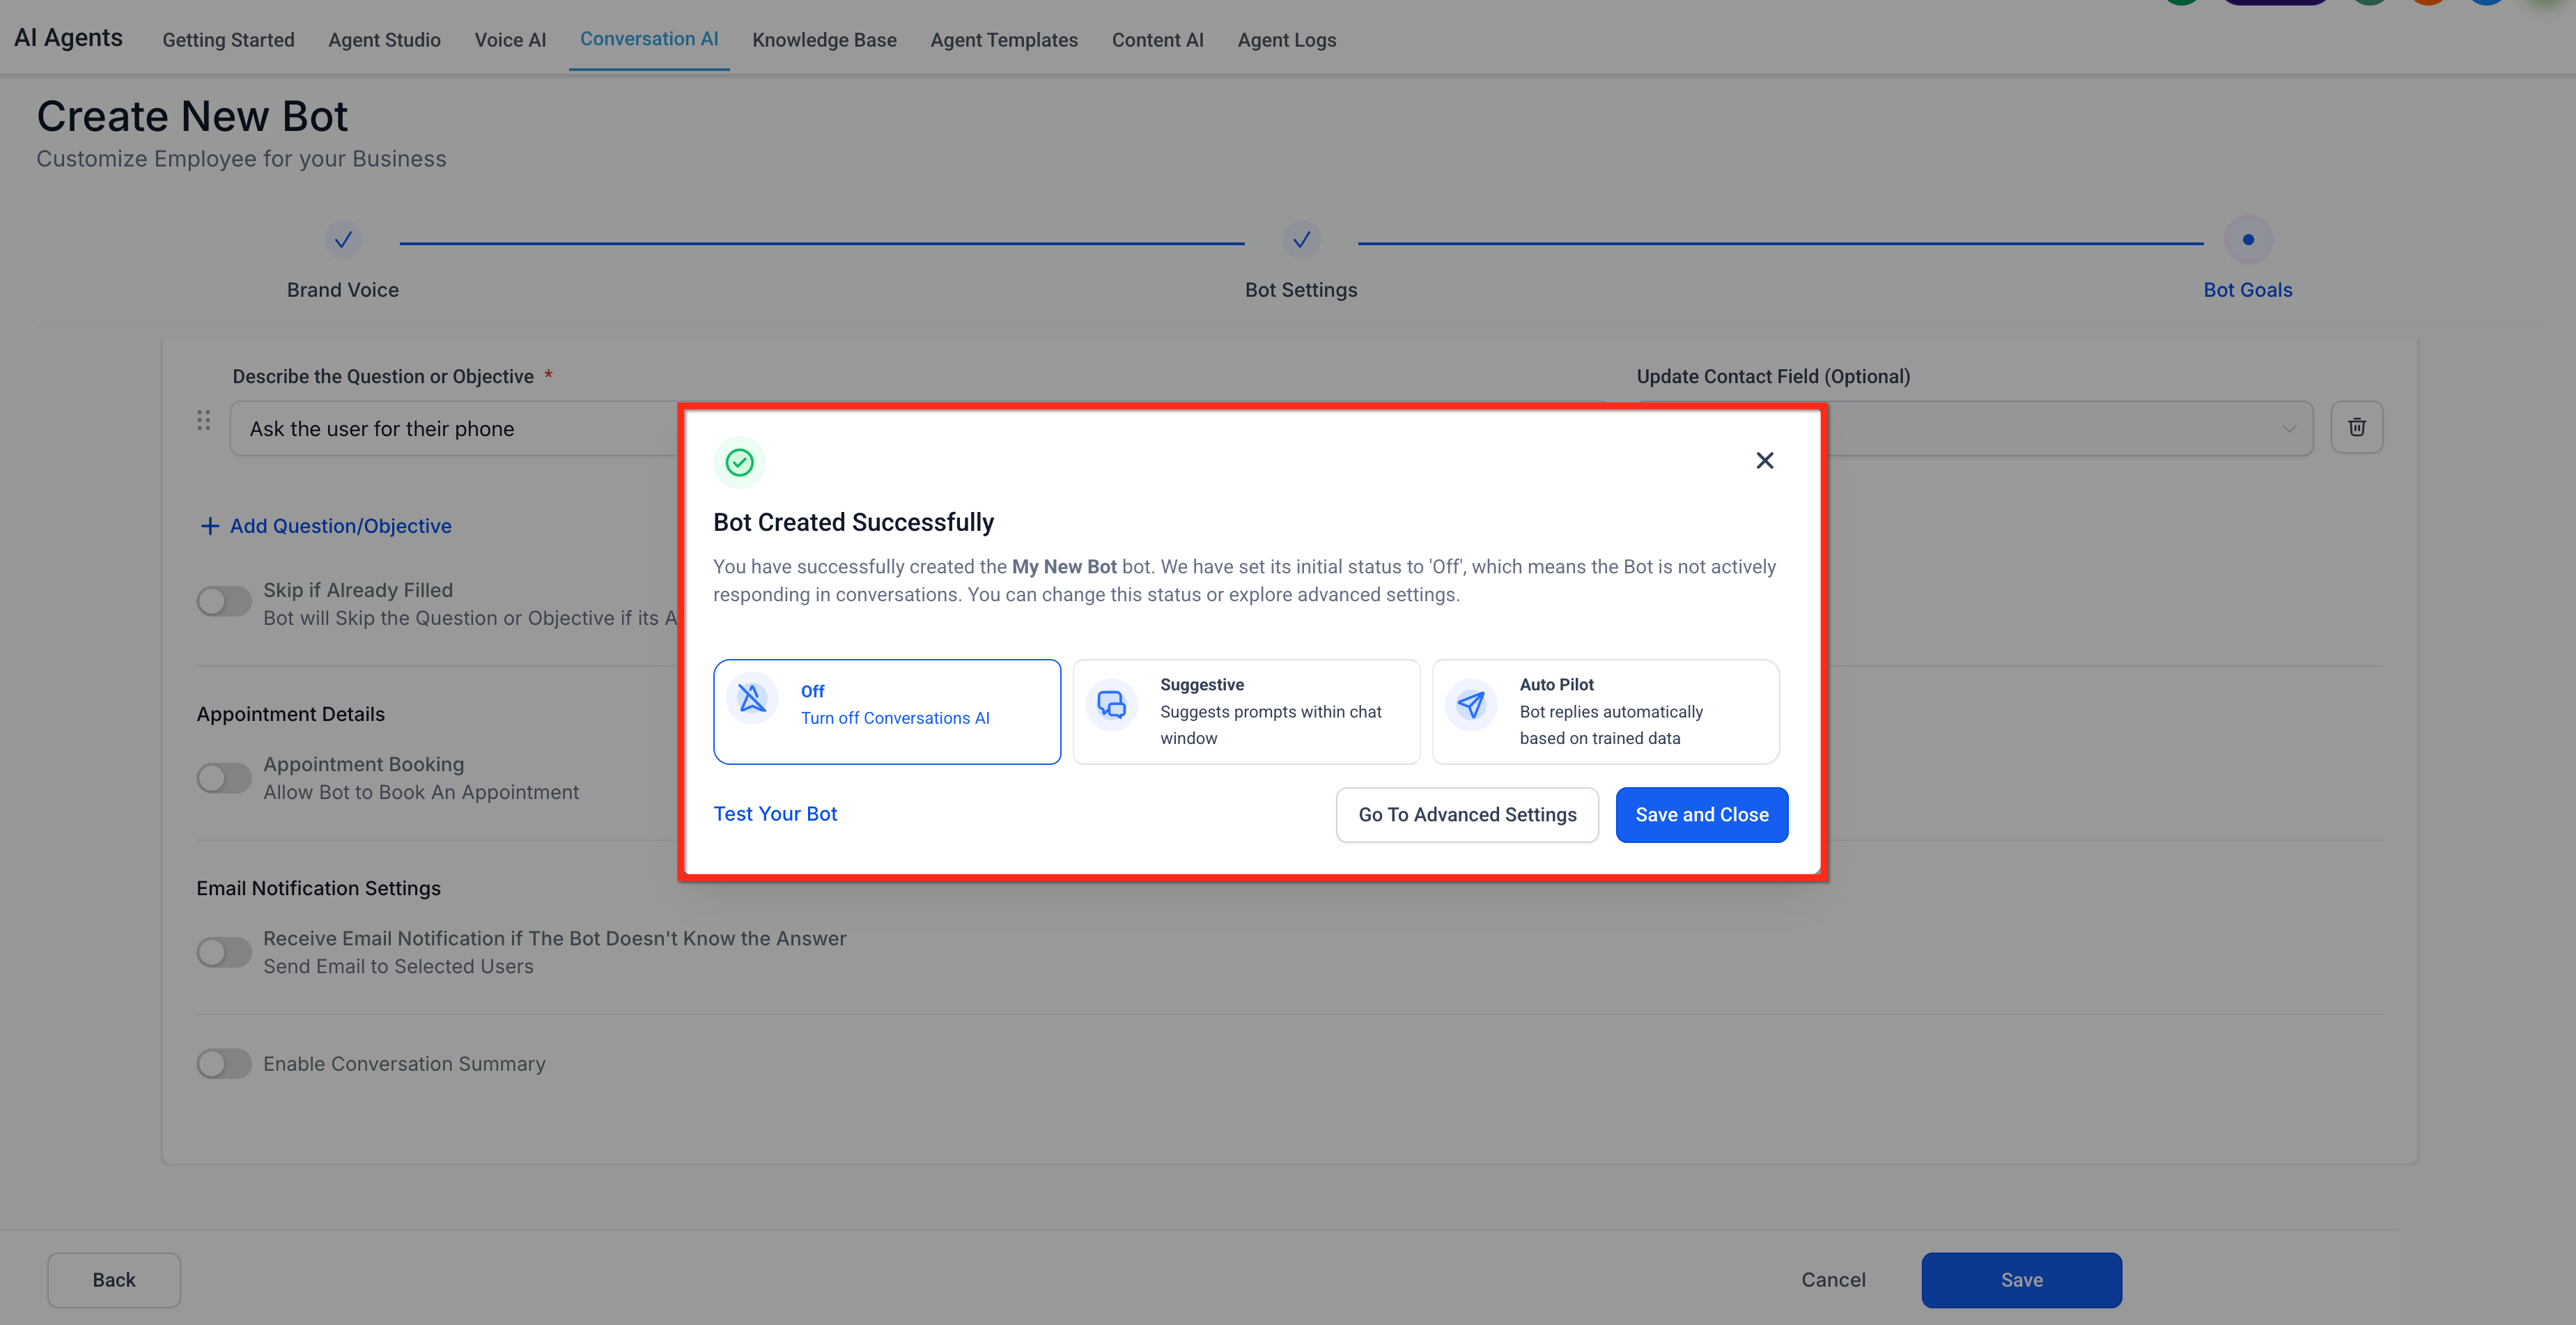Enable the Appointment Booking toggle
This screenshot has width=2576, height=1325.
pyautogui.click(x=224, y=778)
